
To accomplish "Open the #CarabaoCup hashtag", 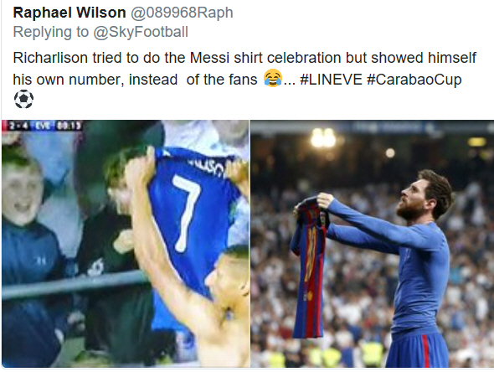I will point(414,80).
